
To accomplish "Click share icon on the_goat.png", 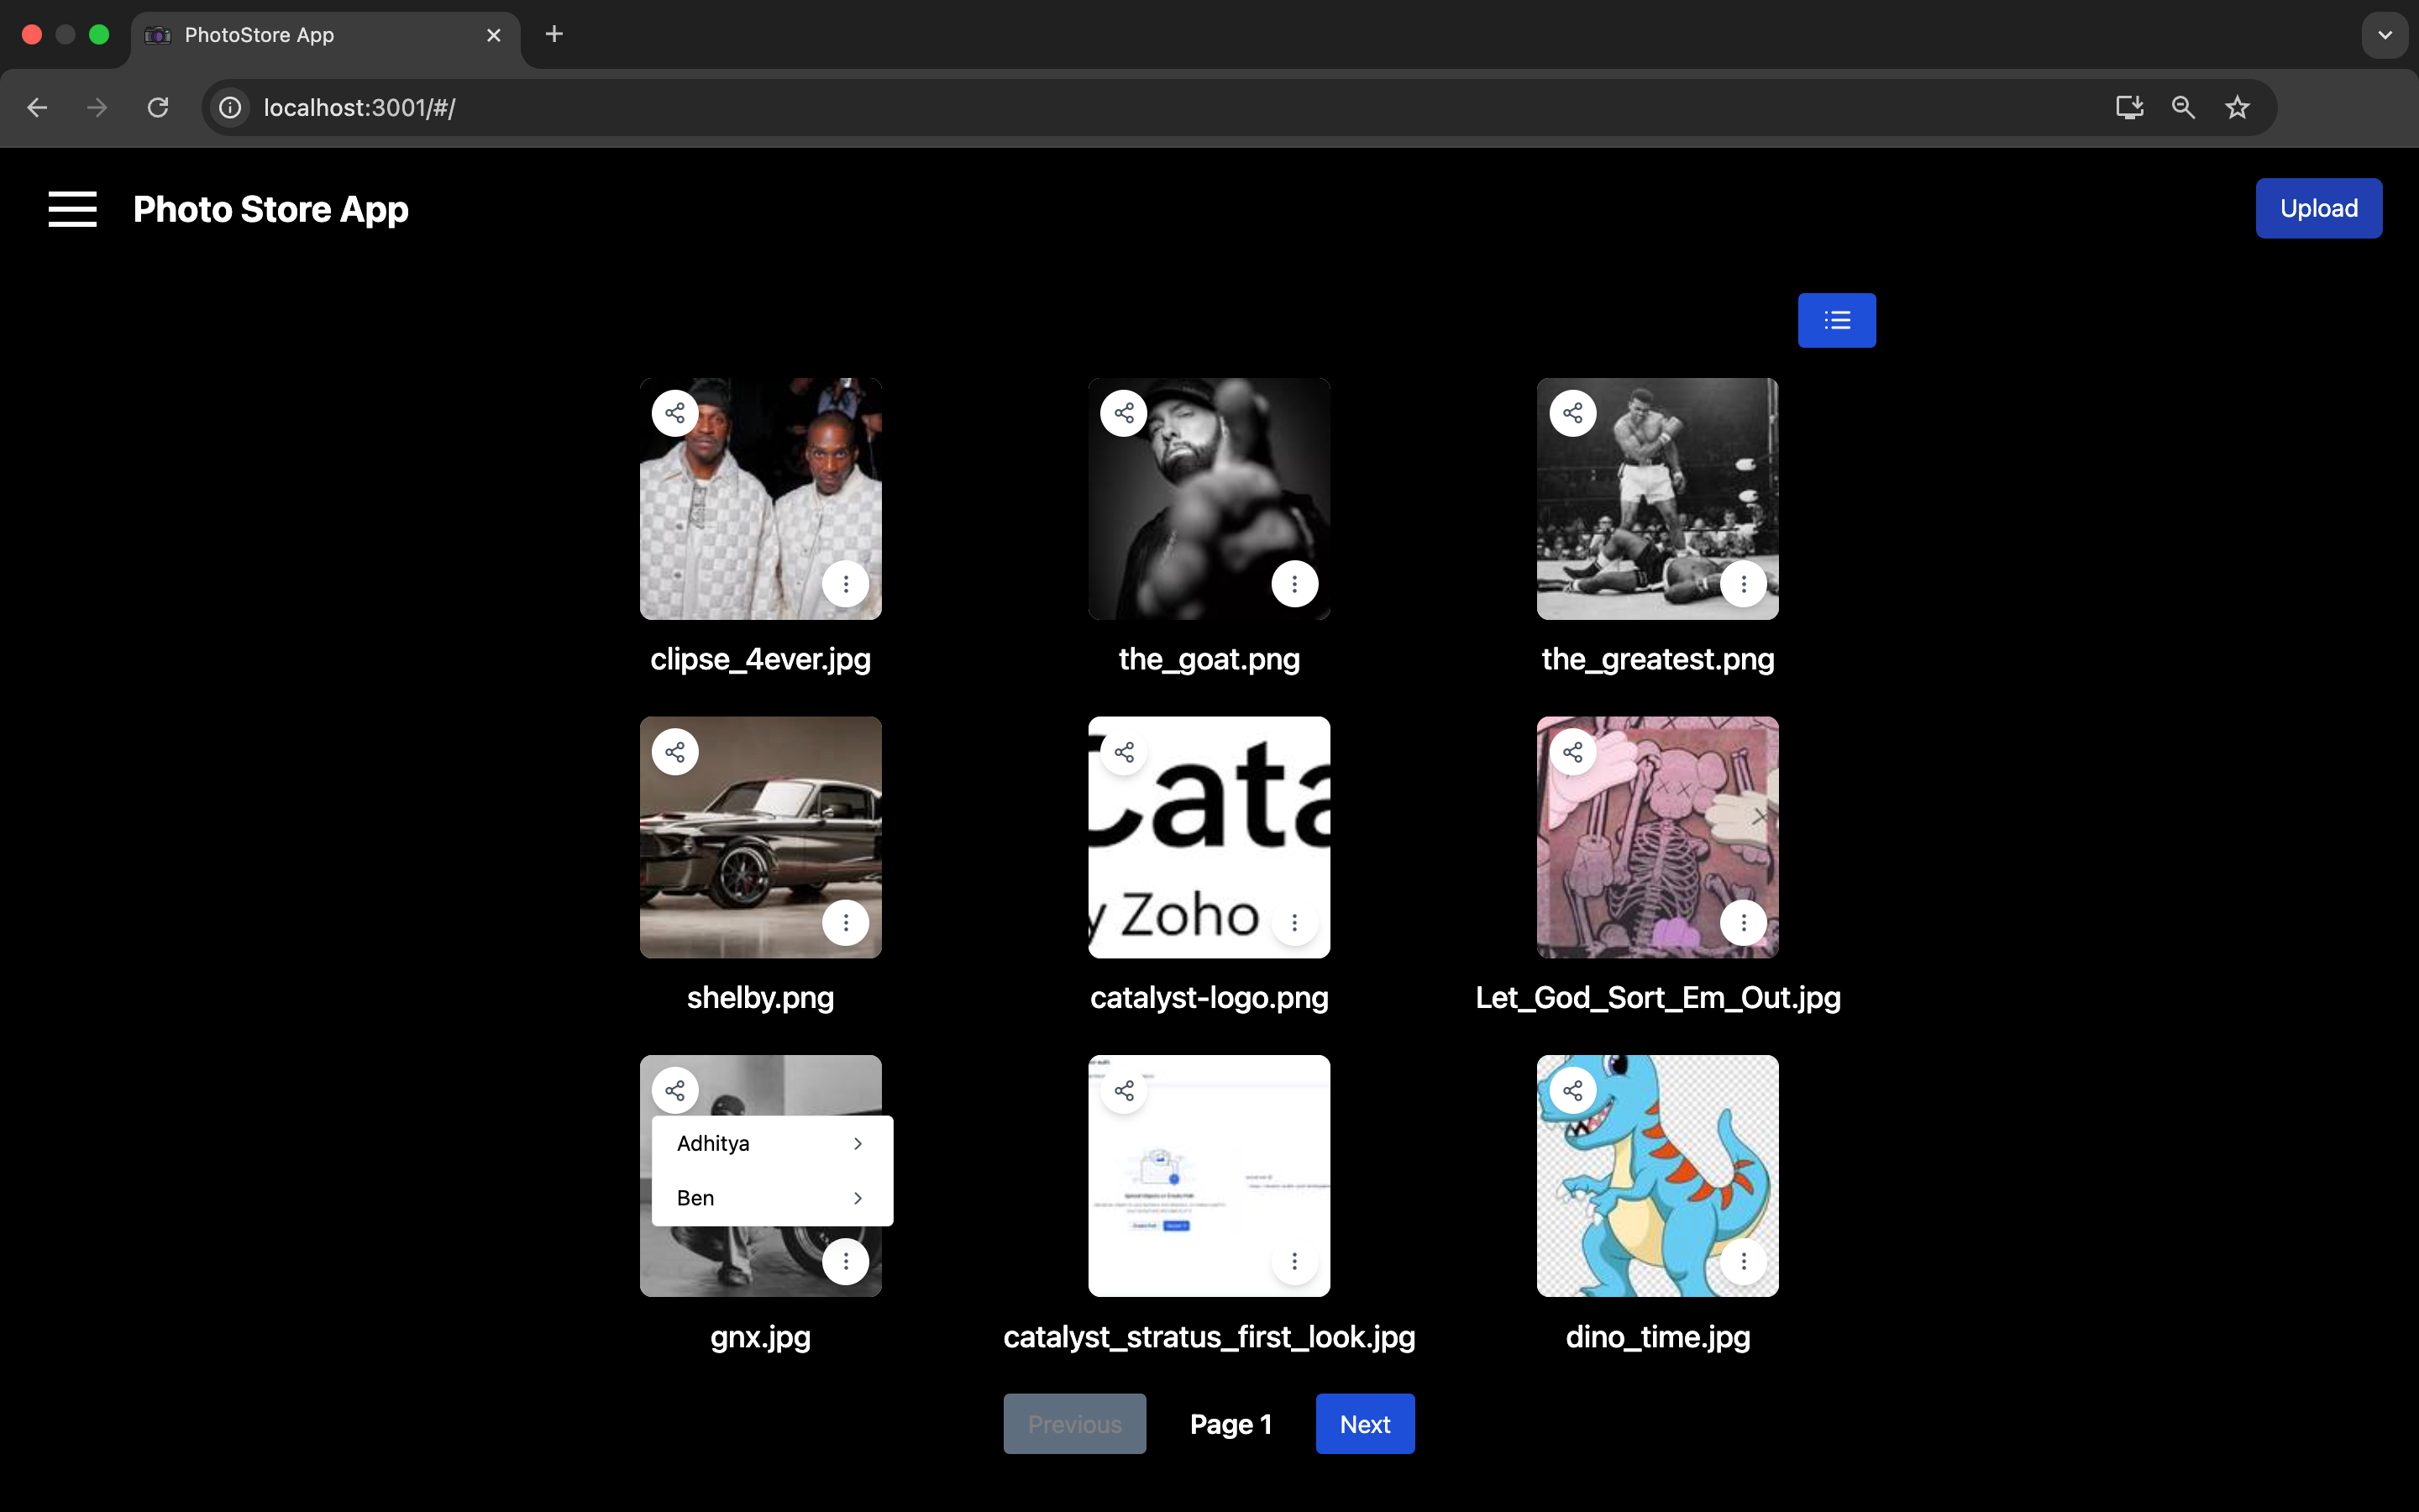I will click(x=1124, y=413).
